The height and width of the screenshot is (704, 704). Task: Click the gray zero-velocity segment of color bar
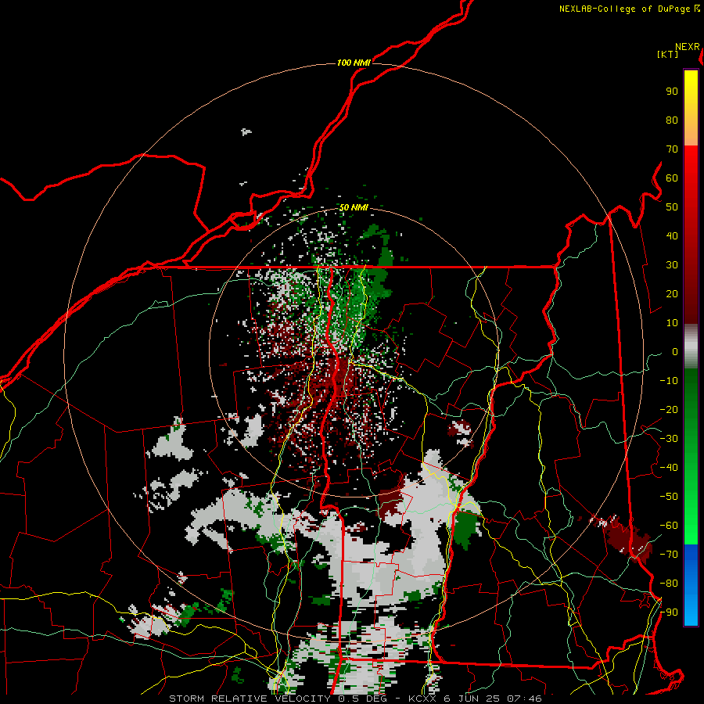tap(691, 347)
